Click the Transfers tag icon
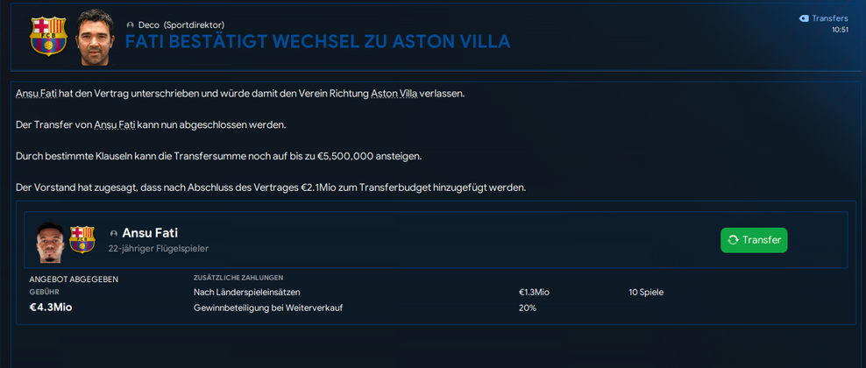The image size is (866, 368). tap(803, 18)
